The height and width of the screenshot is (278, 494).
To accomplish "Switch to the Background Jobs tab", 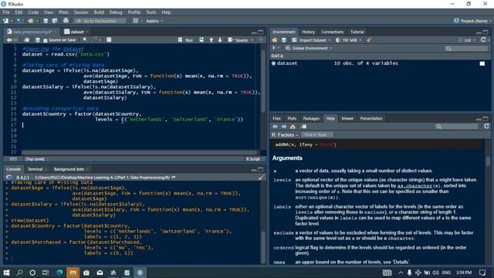I will coord(69,169).
